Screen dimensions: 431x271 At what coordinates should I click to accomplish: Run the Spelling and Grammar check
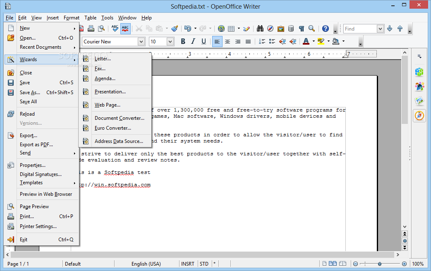[x=115, y=28]
